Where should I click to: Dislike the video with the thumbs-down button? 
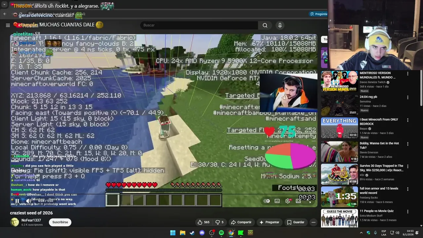[x=219, y=222]
